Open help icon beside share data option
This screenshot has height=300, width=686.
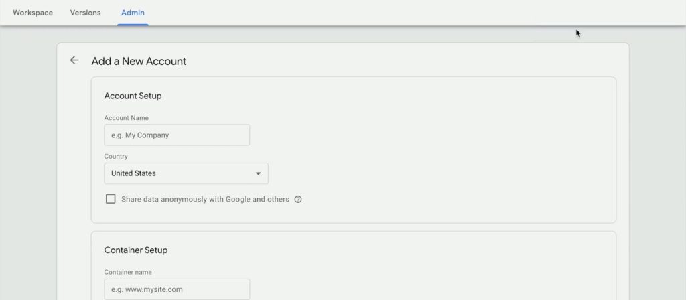(x=298, y=200)
